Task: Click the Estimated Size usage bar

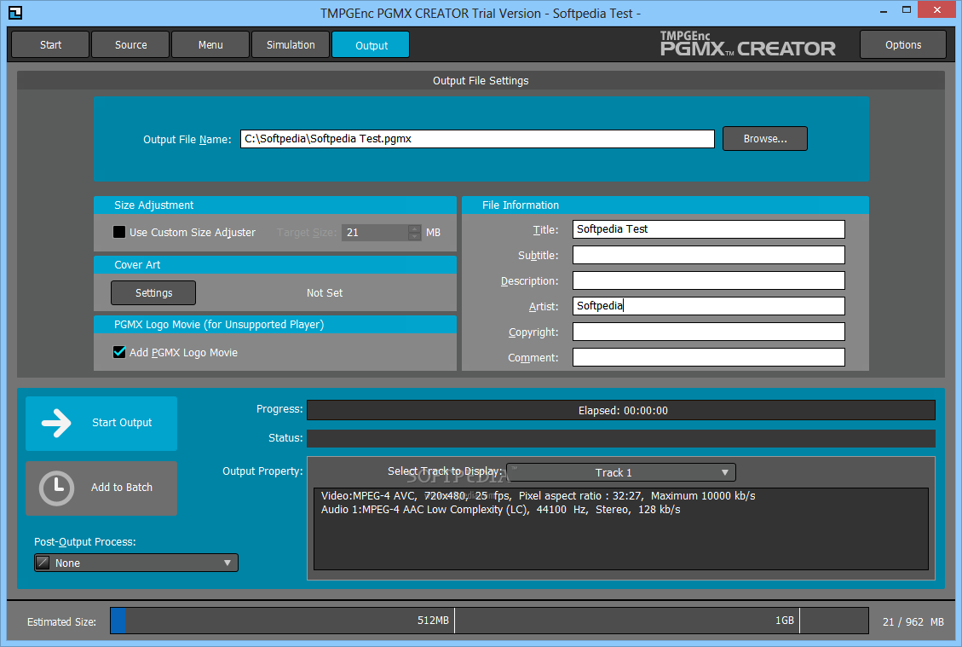Action: click(489, 621)
